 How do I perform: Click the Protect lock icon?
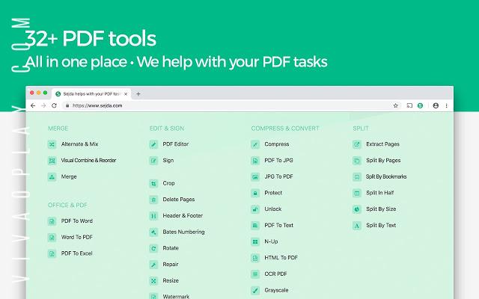[x=255, y=193]
